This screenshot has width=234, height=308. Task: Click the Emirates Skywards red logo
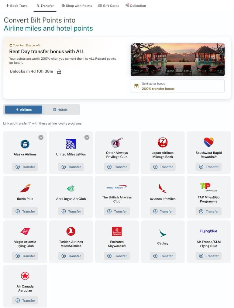point(117,231)
